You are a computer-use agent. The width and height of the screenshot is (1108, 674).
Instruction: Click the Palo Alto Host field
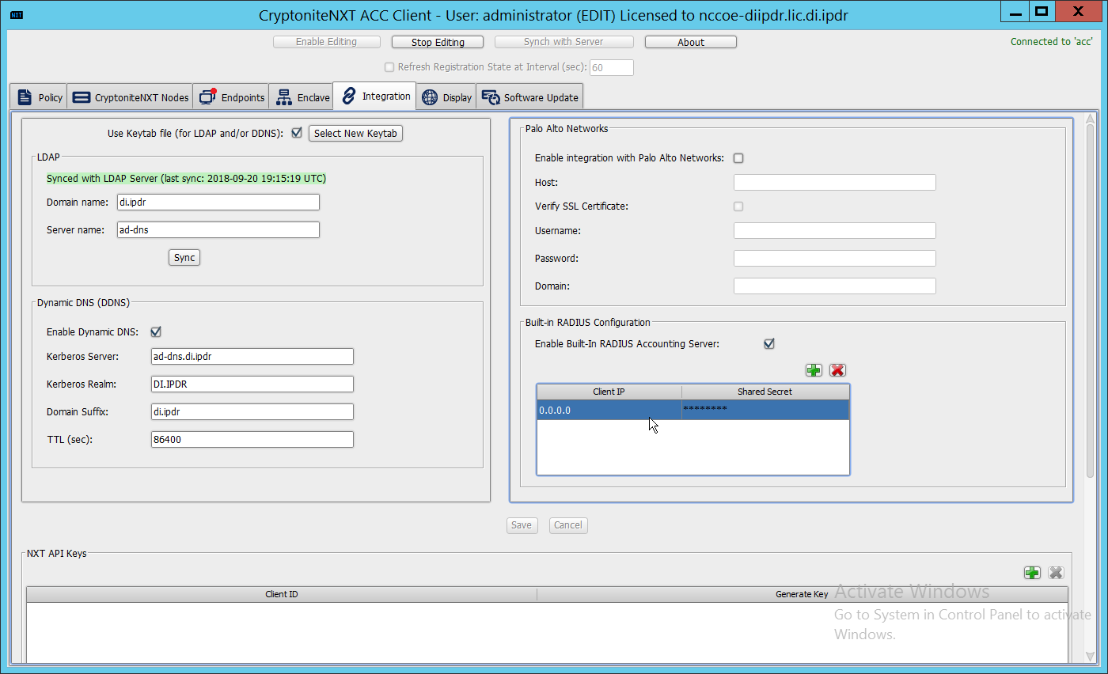pyautogui.click(x=835, y=182)
